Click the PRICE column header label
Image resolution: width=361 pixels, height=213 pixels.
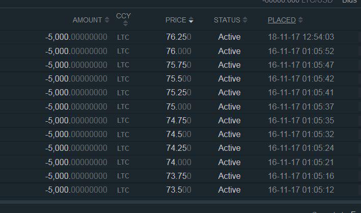(x=176, y=20)
